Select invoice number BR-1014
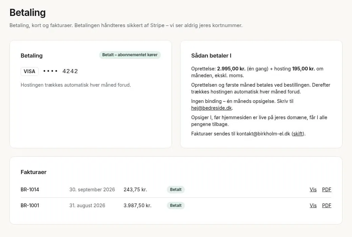Screen dimensions: 352x237 point(30,190)
